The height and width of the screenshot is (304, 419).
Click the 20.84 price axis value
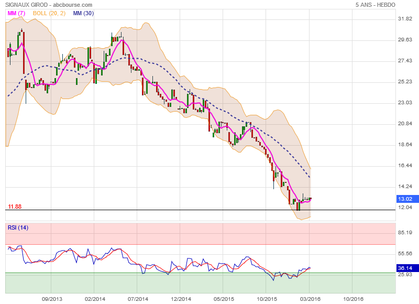[x=405, y=124]
